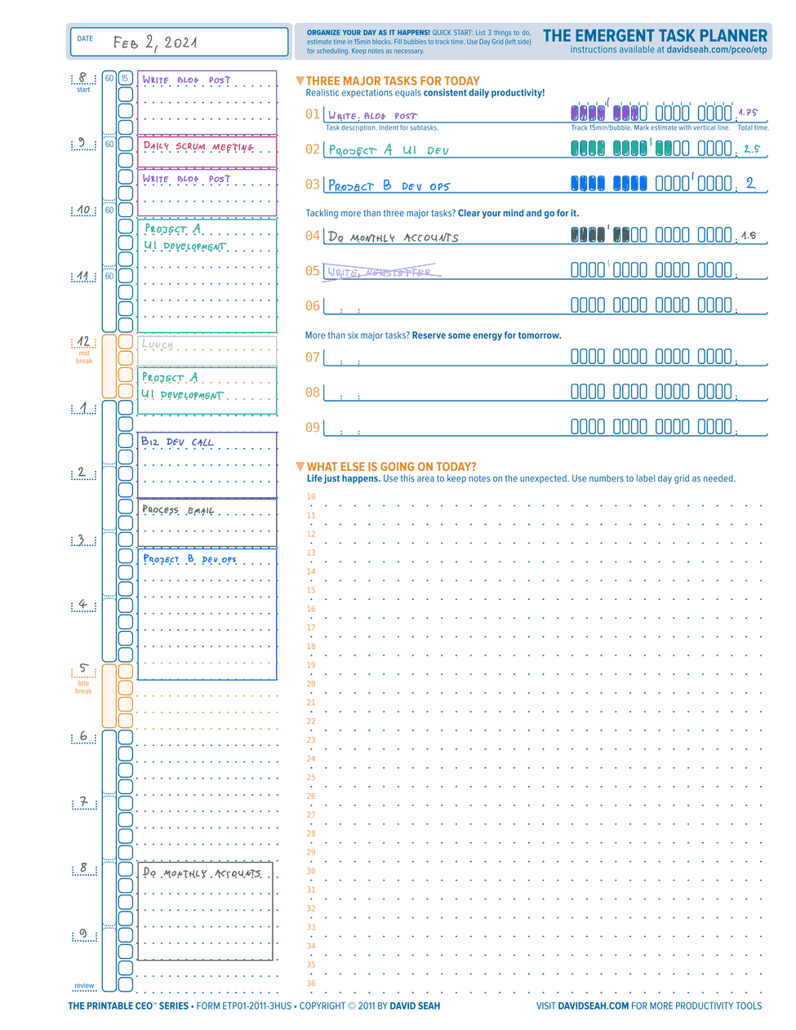The image size is (796, 1030).
Task: Select the Project A block at 10 o'clock
Action: point(207,275)
